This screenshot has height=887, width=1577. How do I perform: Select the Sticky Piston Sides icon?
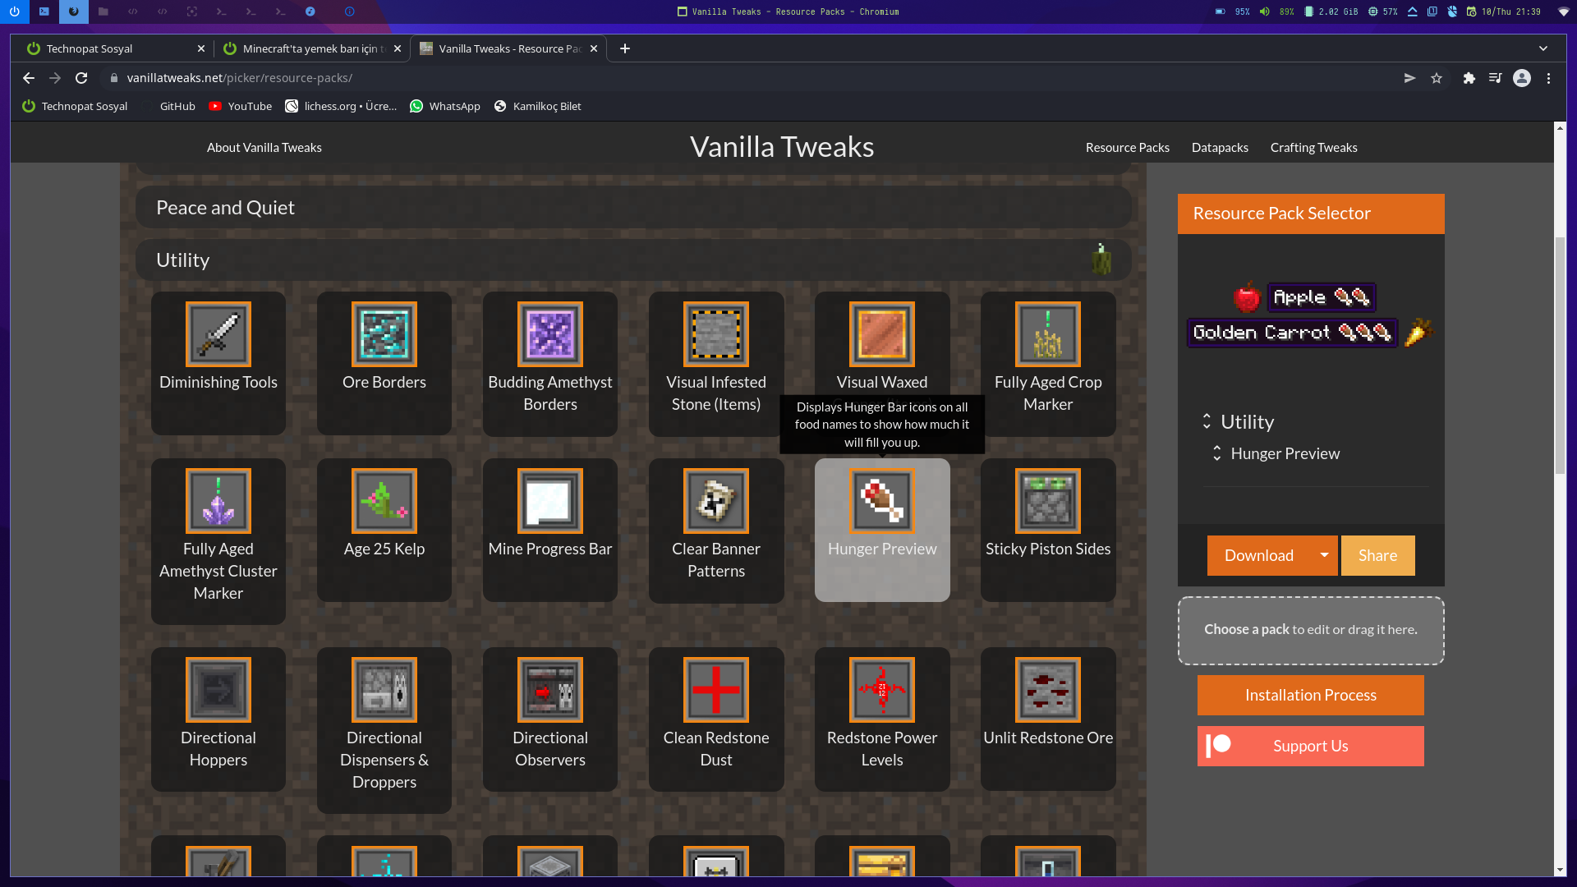coord(1047,501)
